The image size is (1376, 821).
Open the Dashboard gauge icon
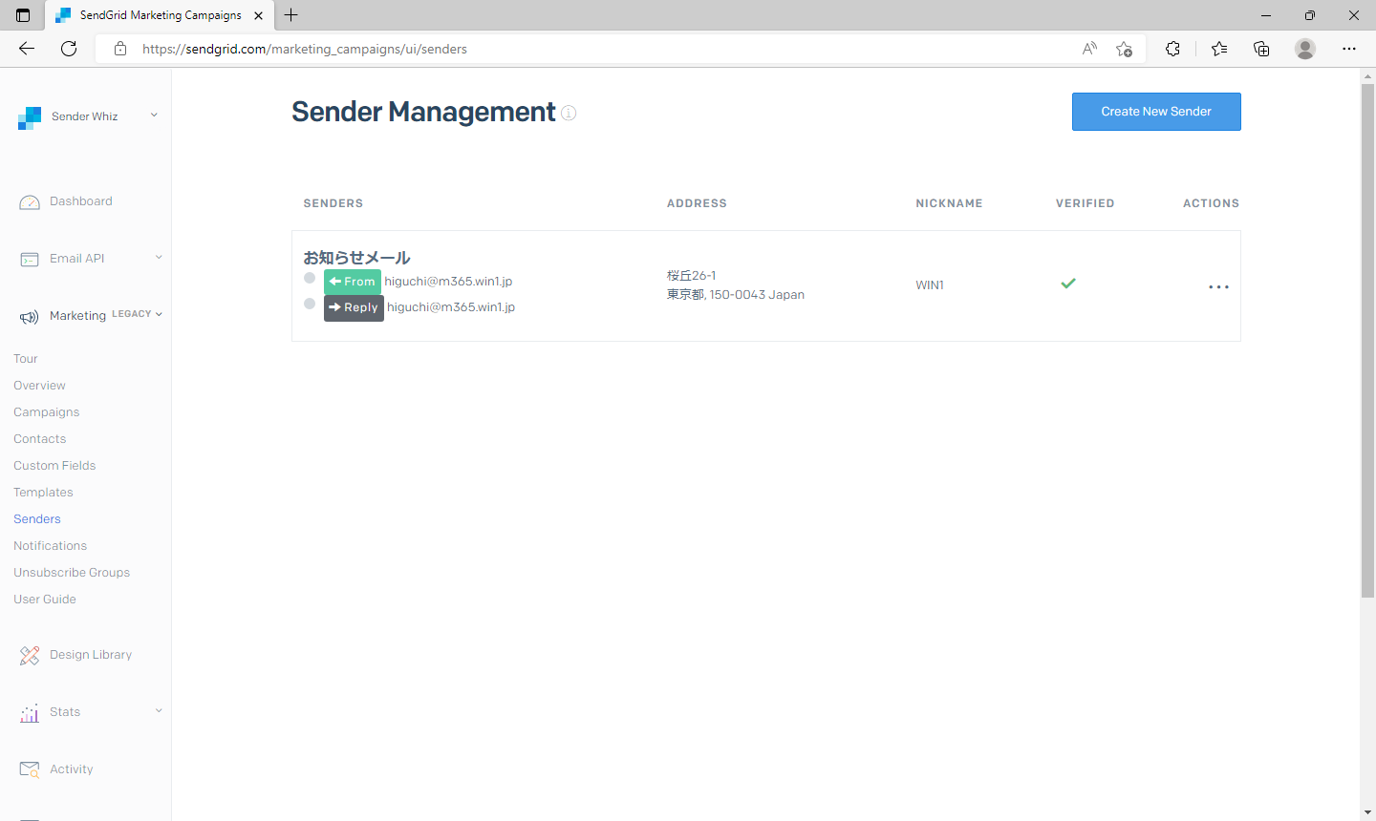click(x=30, y=202)
